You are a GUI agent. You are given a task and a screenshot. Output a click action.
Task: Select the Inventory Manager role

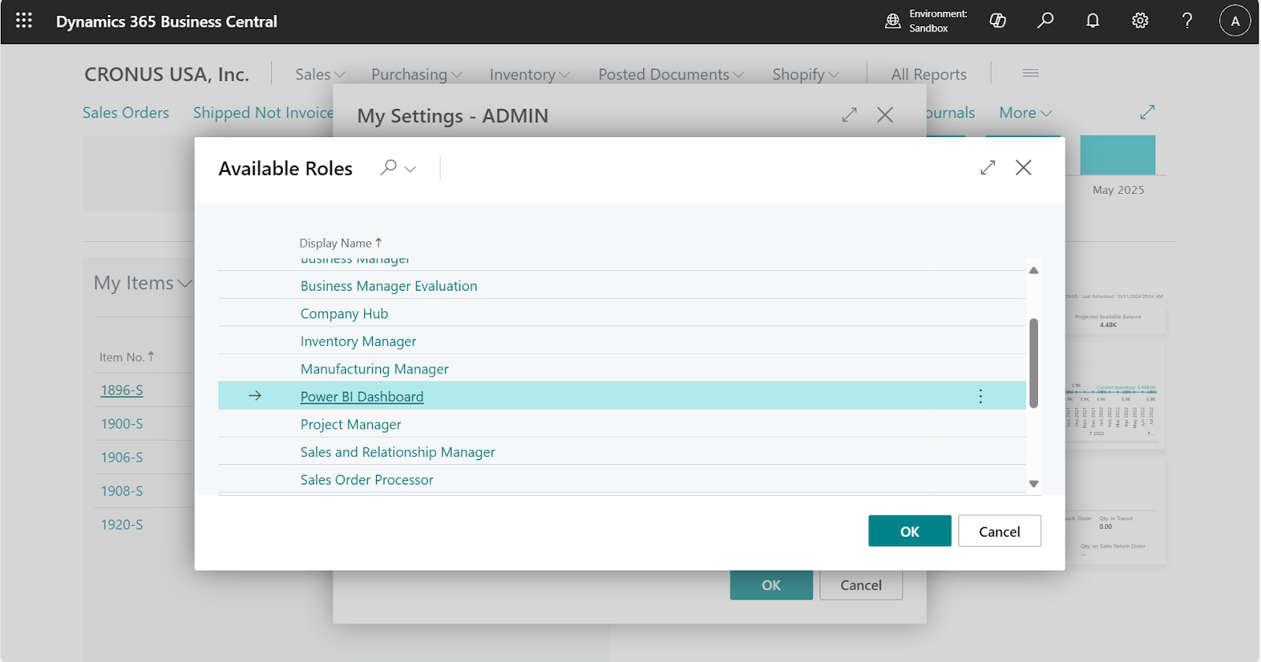pyautogui.click(x=358, y=341)
